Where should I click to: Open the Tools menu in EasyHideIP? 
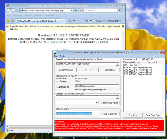click(x=62, y=56)
